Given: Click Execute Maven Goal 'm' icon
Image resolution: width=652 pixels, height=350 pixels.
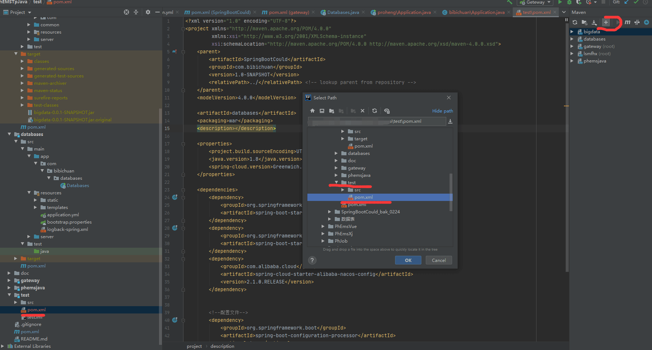Looking at the screenshot, I should click(628, 22).
